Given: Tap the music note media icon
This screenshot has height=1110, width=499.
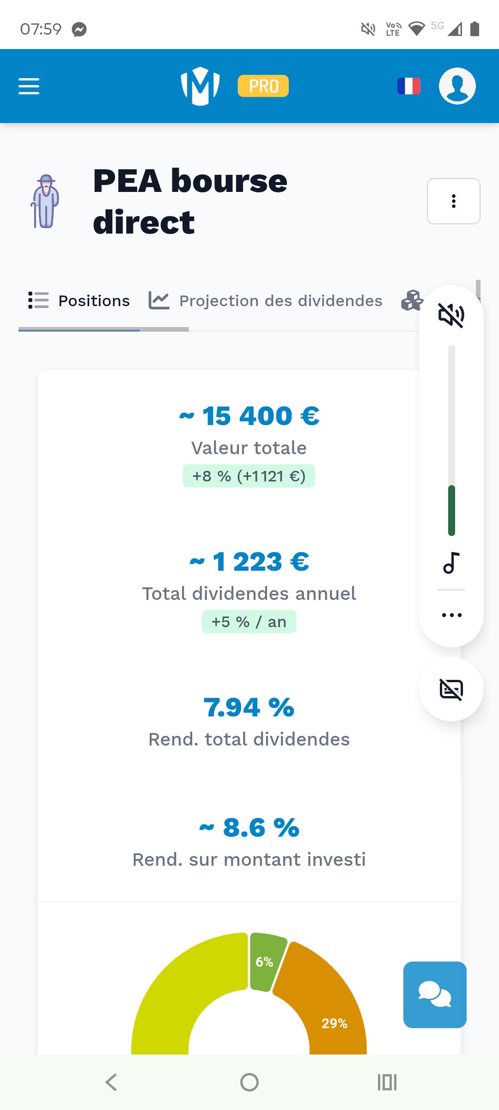Looking at the screenshot, I should 451,563.
